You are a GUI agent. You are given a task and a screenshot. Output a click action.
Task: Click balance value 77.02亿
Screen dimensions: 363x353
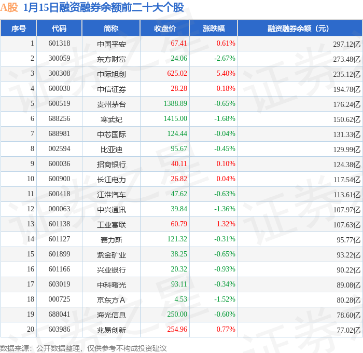click(x=348, y=330)
